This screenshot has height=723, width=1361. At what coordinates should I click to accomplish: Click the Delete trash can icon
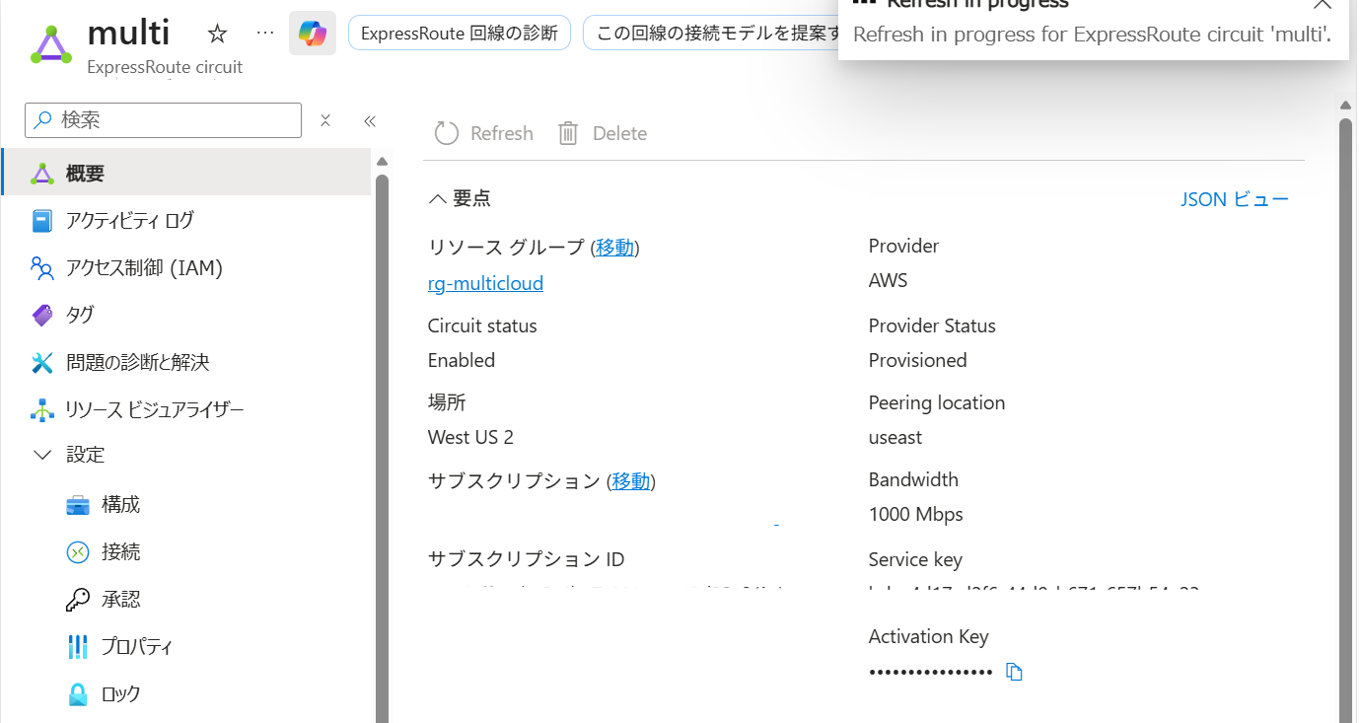pyautogui.click(x=568, y=133)
